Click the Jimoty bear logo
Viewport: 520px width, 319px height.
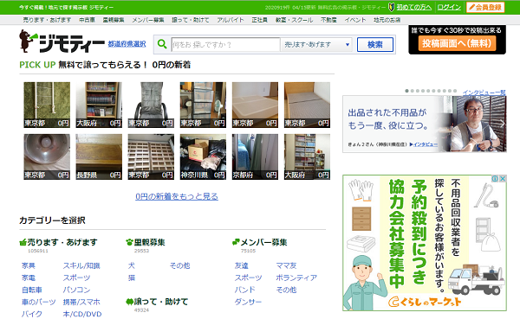(62, 41)
